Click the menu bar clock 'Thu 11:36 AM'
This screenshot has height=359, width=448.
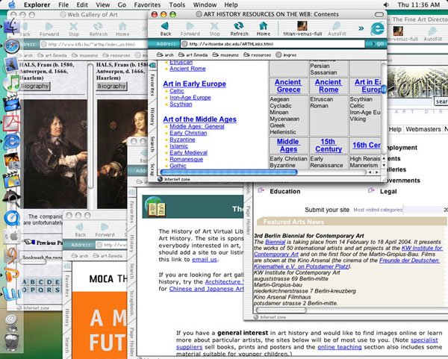click(x=419, y=5)
